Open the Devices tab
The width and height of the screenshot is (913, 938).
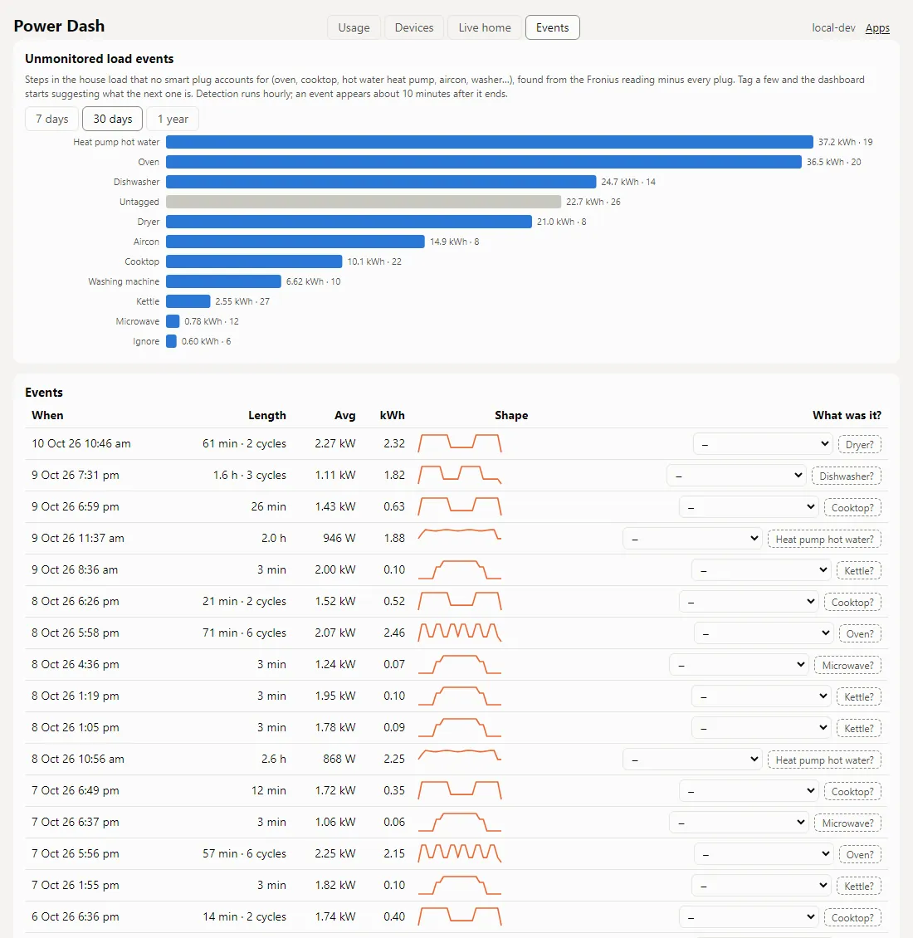(414, 27)
